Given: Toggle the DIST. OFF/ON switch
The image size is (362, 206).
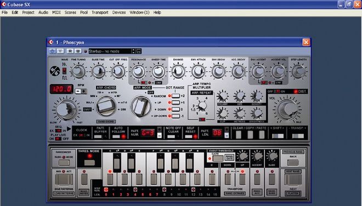Looking at the screenshot, I should click(x=276, y=91).
